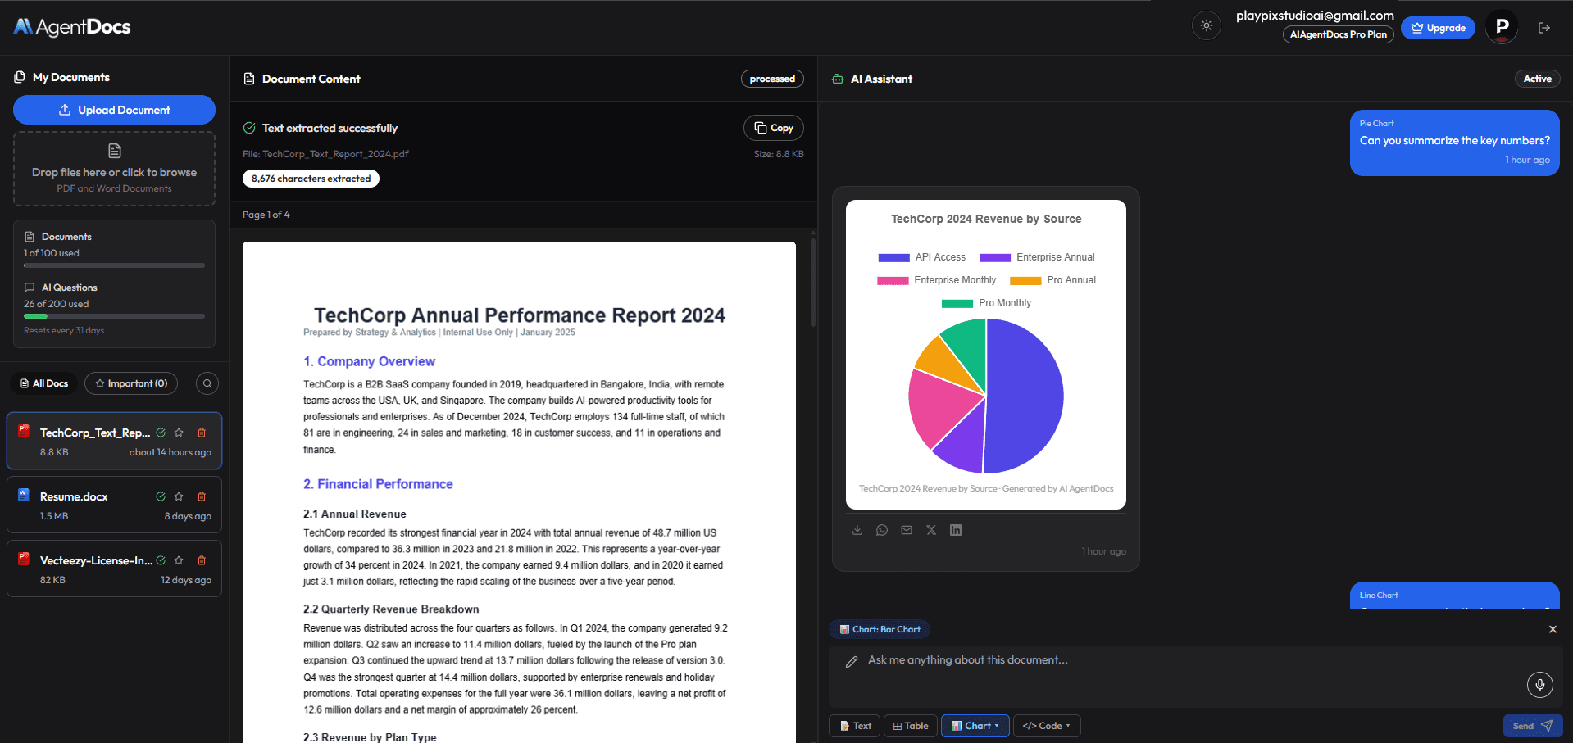
Task: Toggle Pro Monthly legend entry
Action: coord(986,303)
